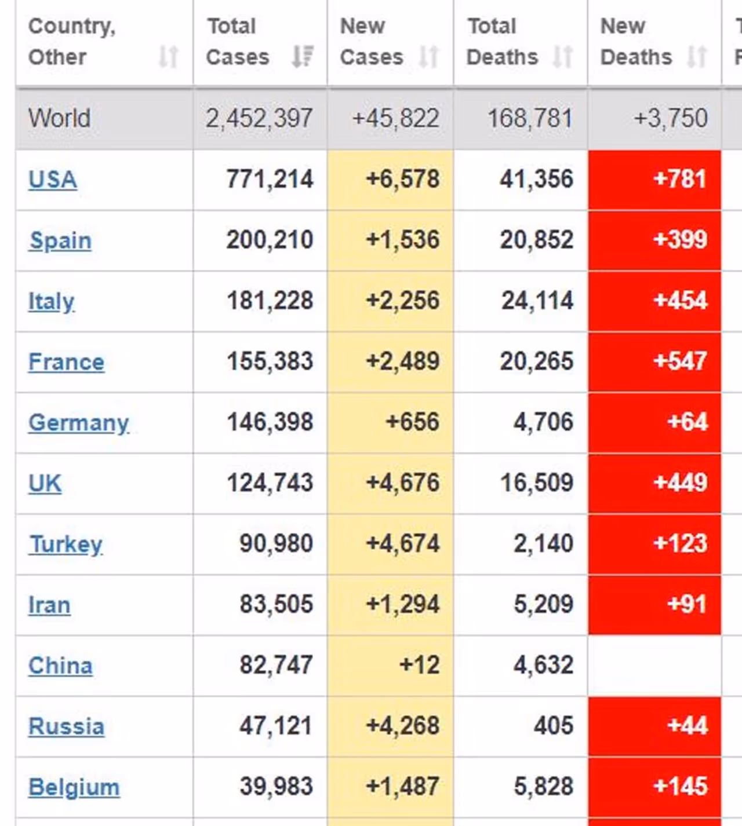Open the Belgium link

pos(74,787)
